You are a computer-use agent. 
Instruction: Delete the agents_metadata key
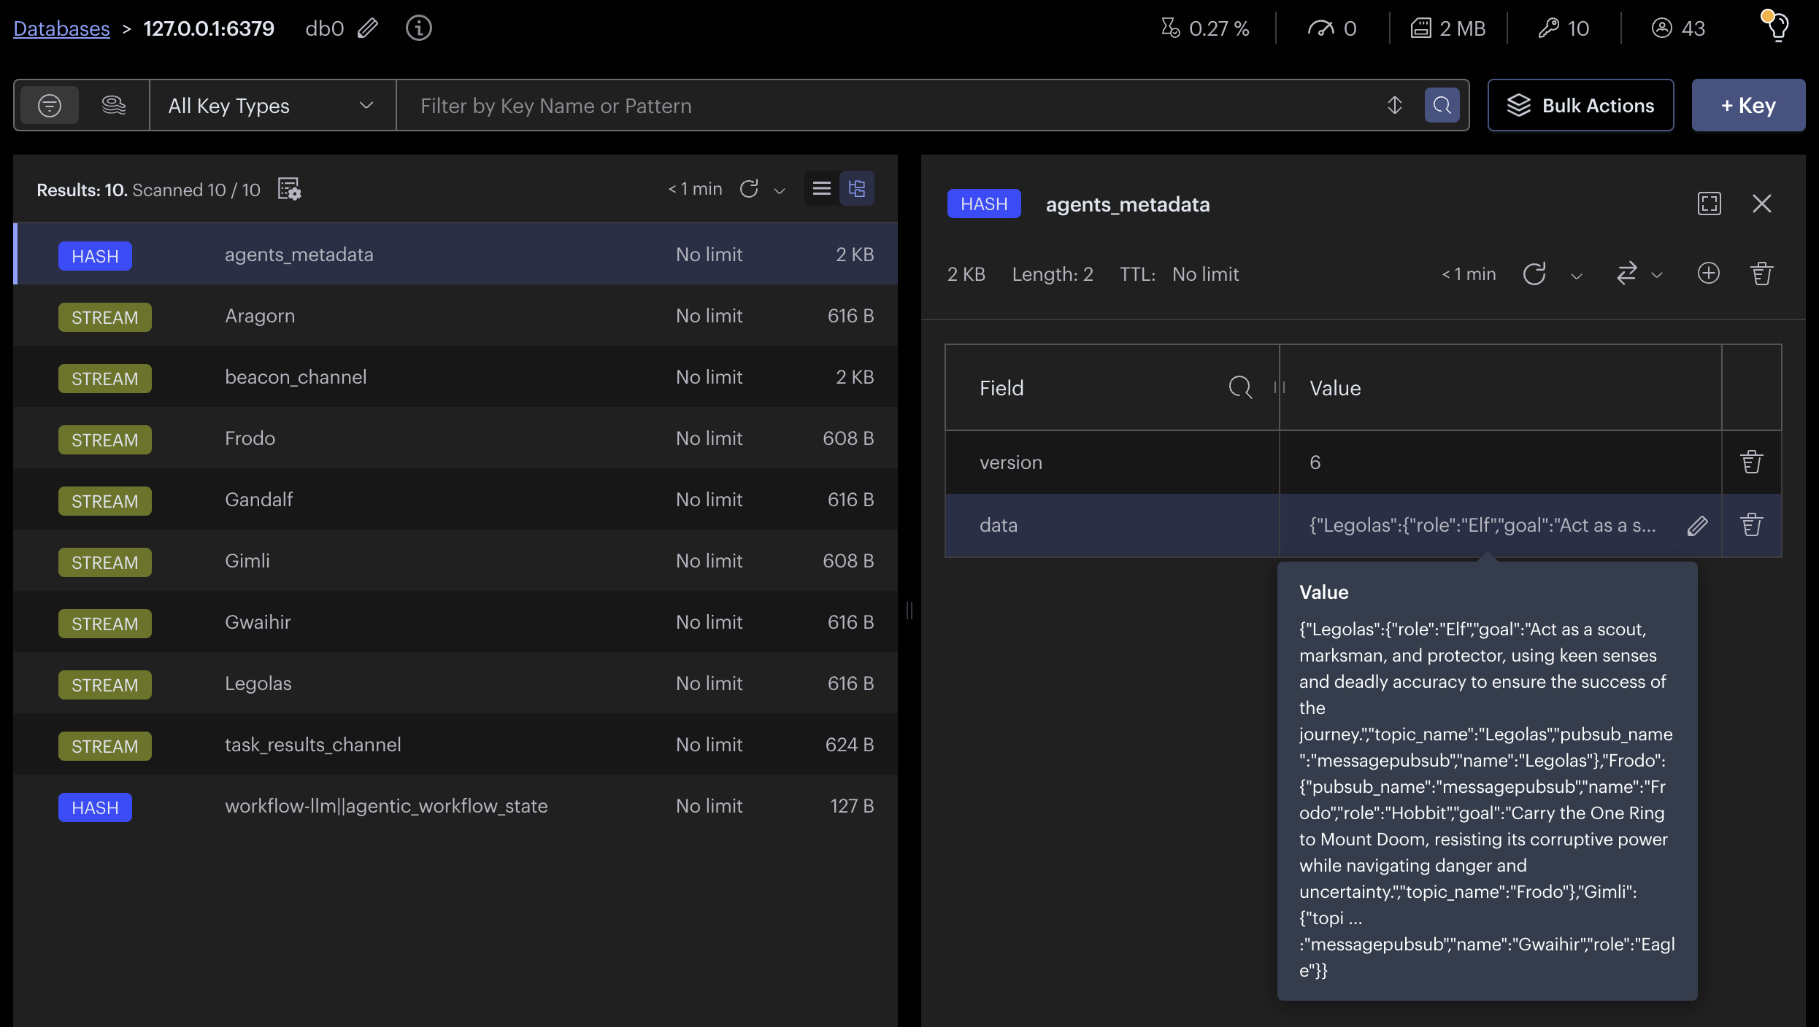(x=1761, y=274)
